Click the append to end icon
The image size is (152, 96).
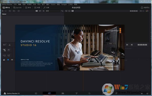pyautogui.click(x=9, y=50)
